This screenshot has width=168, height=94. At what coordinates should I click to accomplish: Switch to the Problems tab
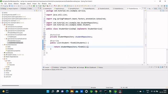point(55,67)
